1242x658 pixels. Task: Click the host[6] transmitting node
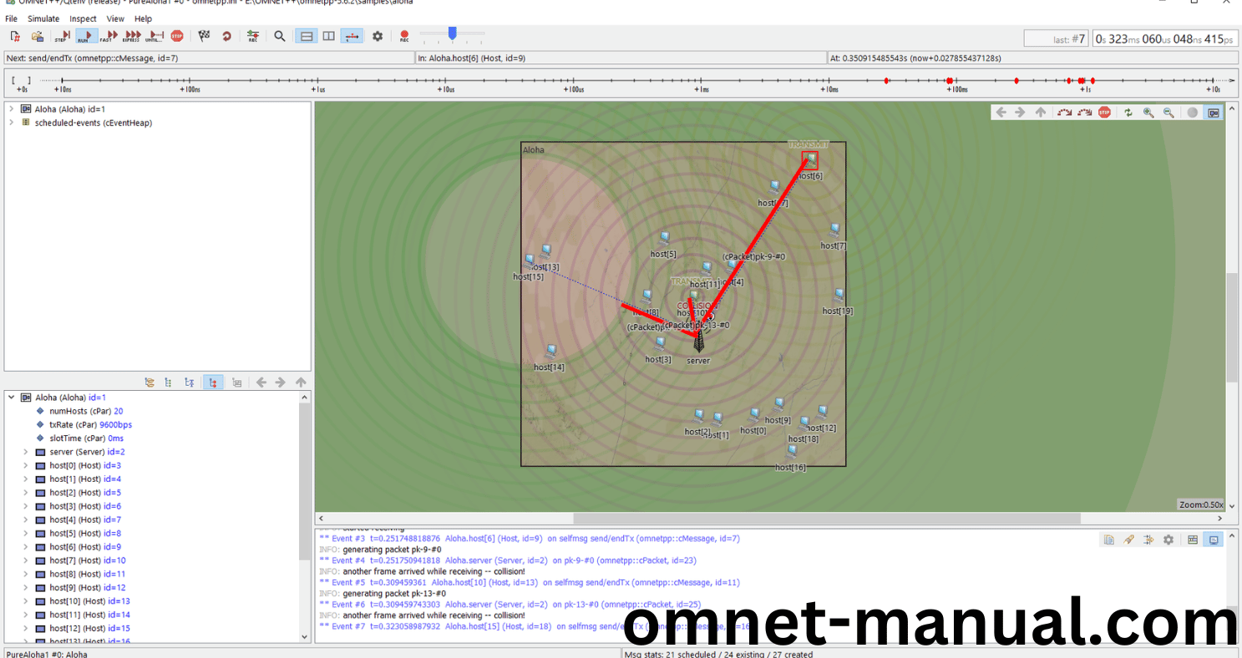pos(809,159)
